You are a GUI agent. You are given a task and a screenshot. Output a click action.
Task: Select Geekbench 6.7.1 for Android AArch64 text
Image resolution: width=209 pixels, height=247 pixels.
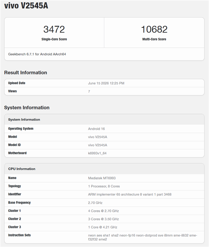coord(37,54)
